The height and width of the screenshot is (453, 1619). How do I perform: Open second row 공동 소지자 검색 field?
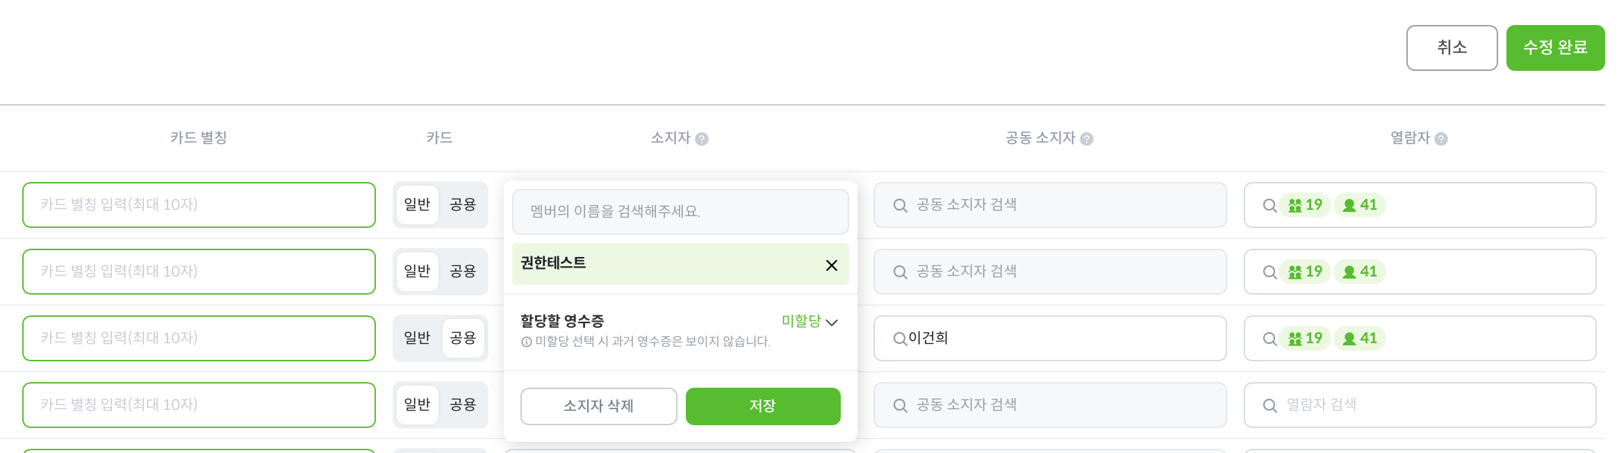(1049, 272)
